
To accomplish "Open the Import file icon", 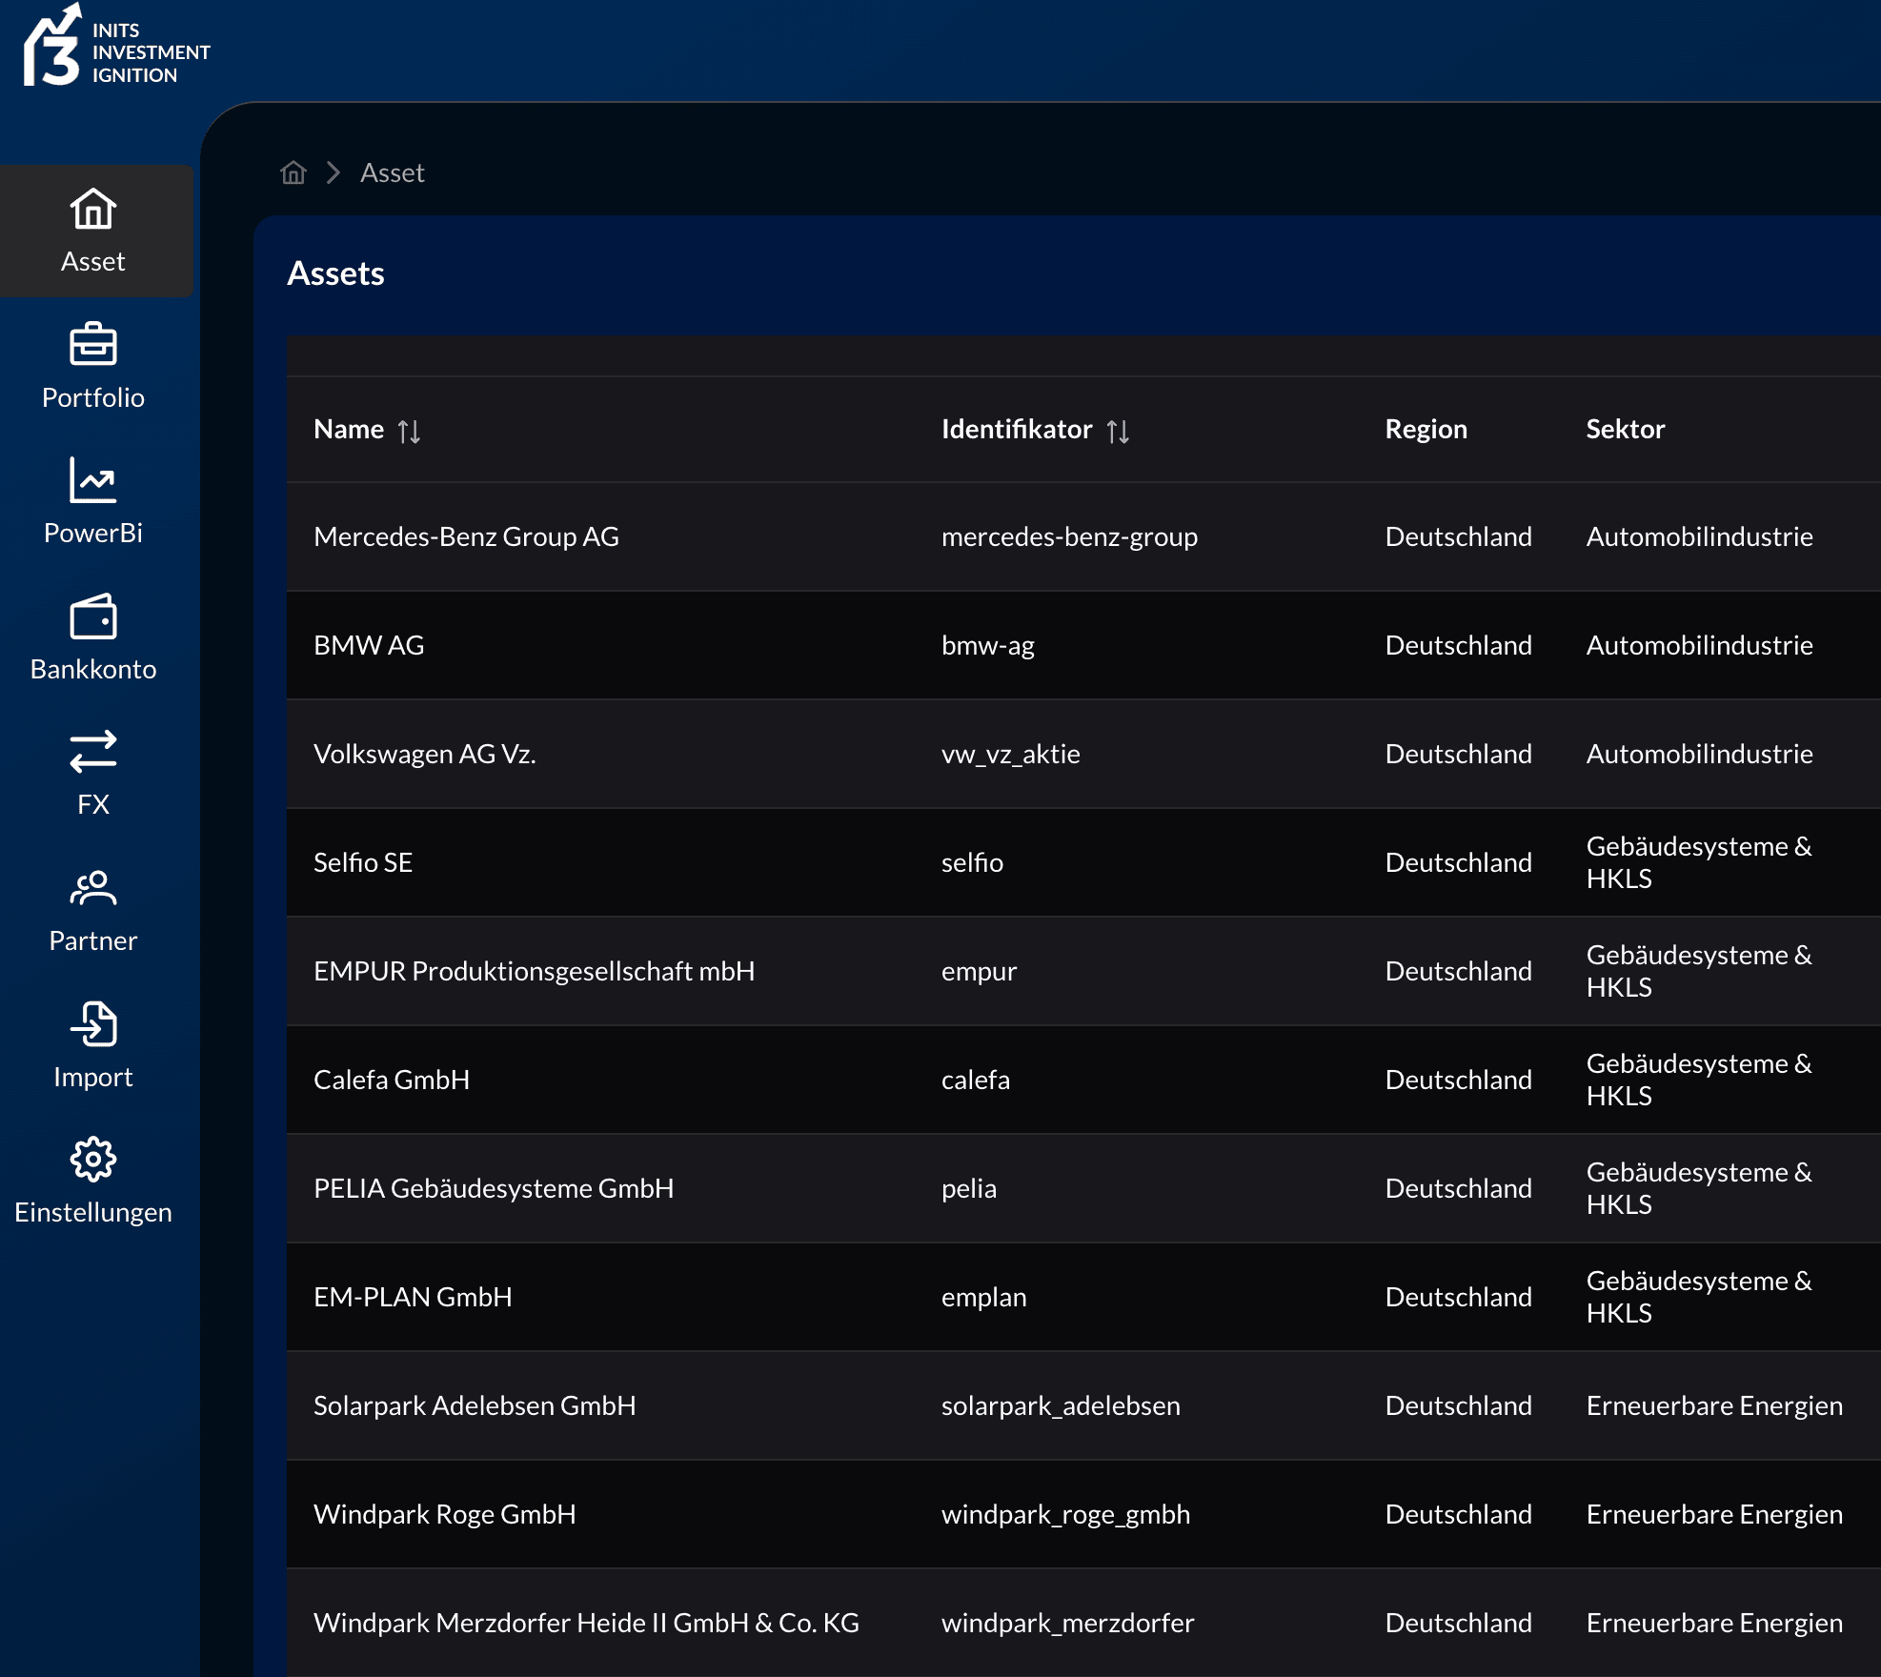I will click(93, 1024).
